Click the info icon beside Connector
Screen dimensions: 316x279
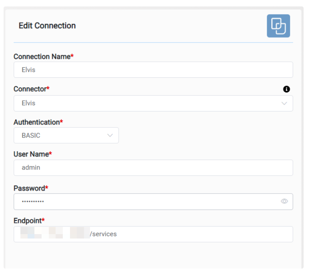[x=286, y=89]
